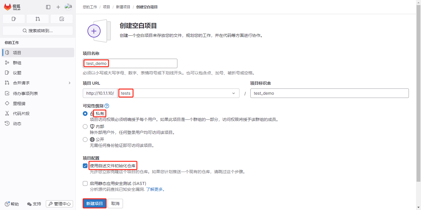This screenshot has height=210, width=421.
Task: Click the 项目名称 input field
Action: [130, 63]
